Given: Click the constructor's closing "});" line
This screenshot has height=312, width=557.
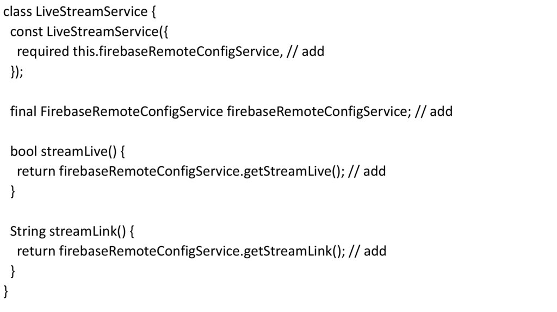Looking at the screenshot, I should 17,72.
